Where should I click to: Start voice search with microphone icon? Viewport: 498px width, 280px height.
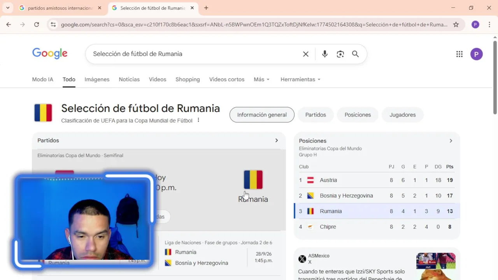(x=325, y=54)
